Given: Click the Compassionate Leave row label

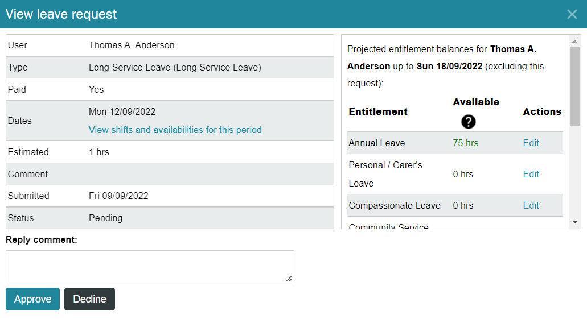Looking at the screenshot, I should [x=394, y=206].
